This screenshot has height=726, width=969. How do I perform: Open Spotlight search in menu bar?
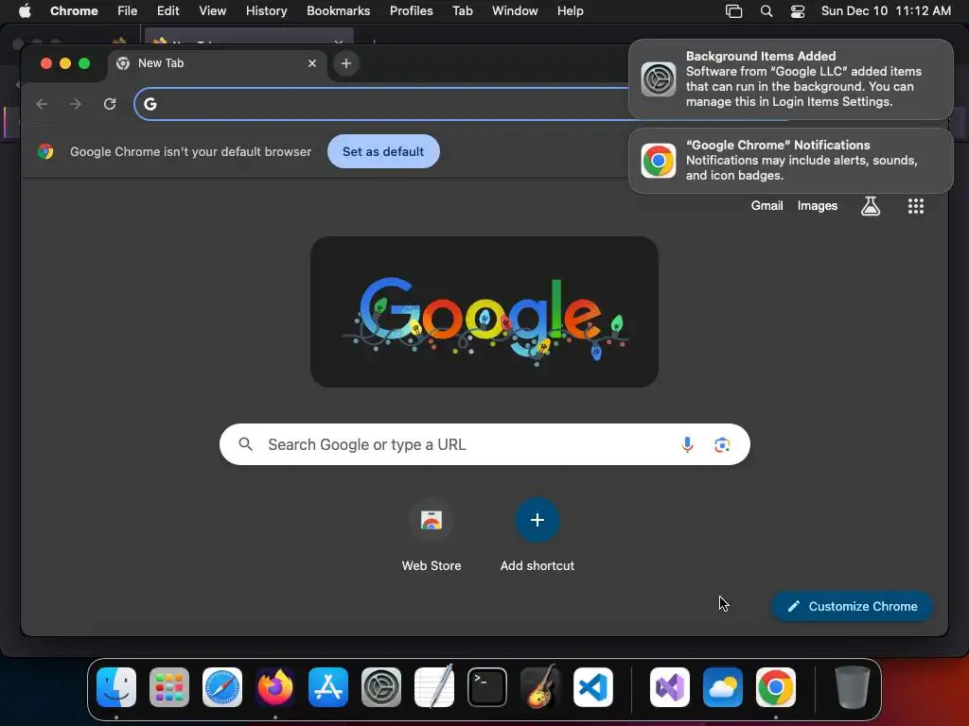[x=766, y=11]
